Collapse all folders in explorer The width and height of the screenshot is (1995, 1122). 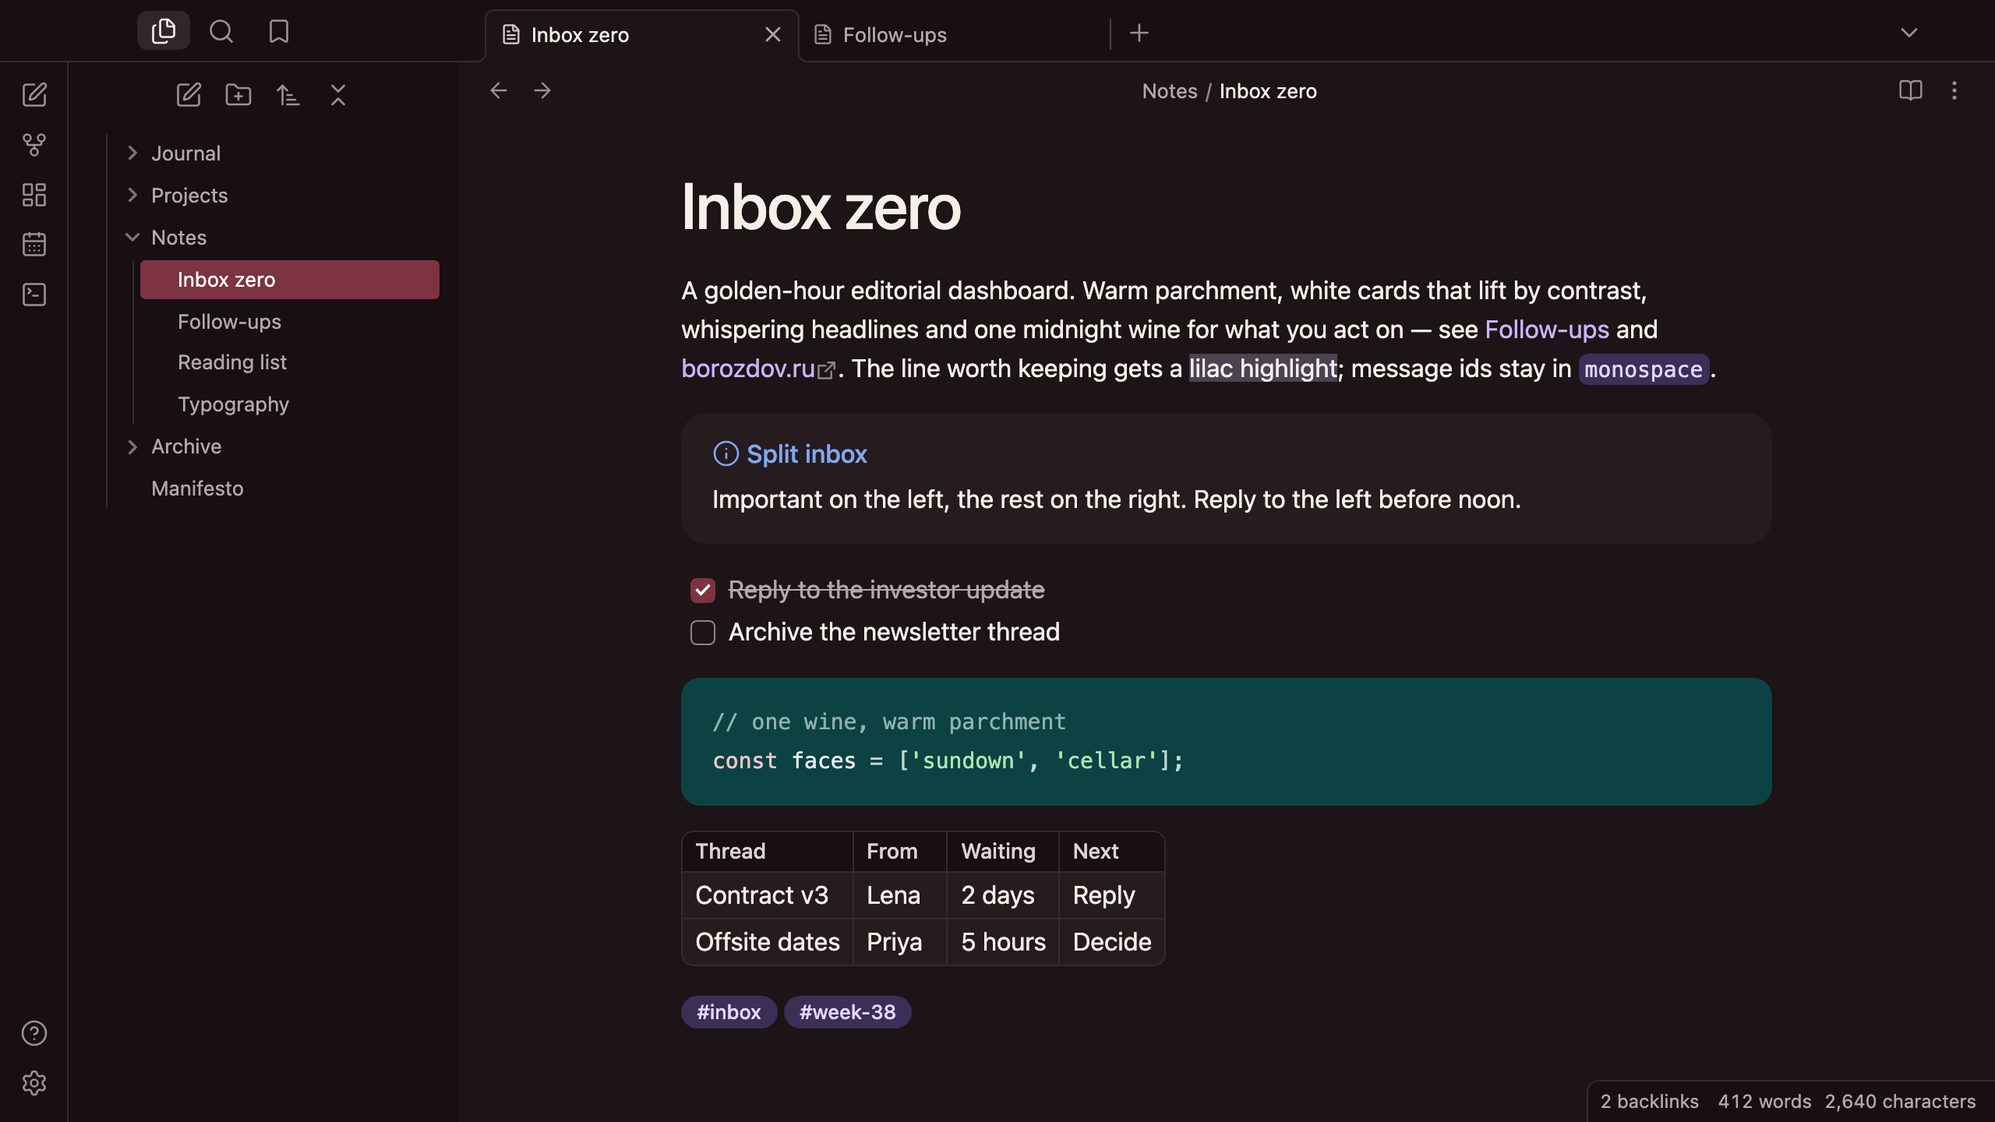[x=338, y=95]
